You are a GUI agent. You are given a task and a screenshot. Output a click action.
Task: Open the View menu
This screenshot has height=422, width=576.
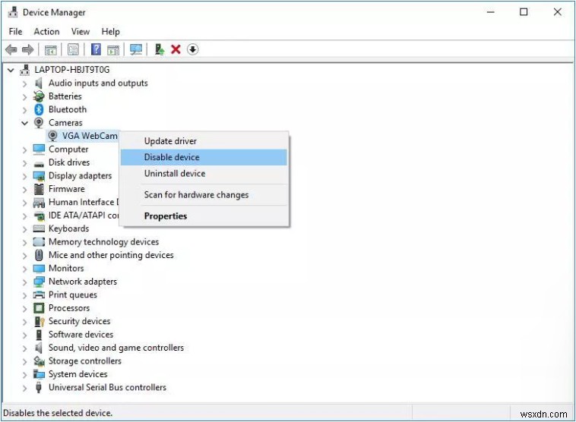click(x=81, y=32)
